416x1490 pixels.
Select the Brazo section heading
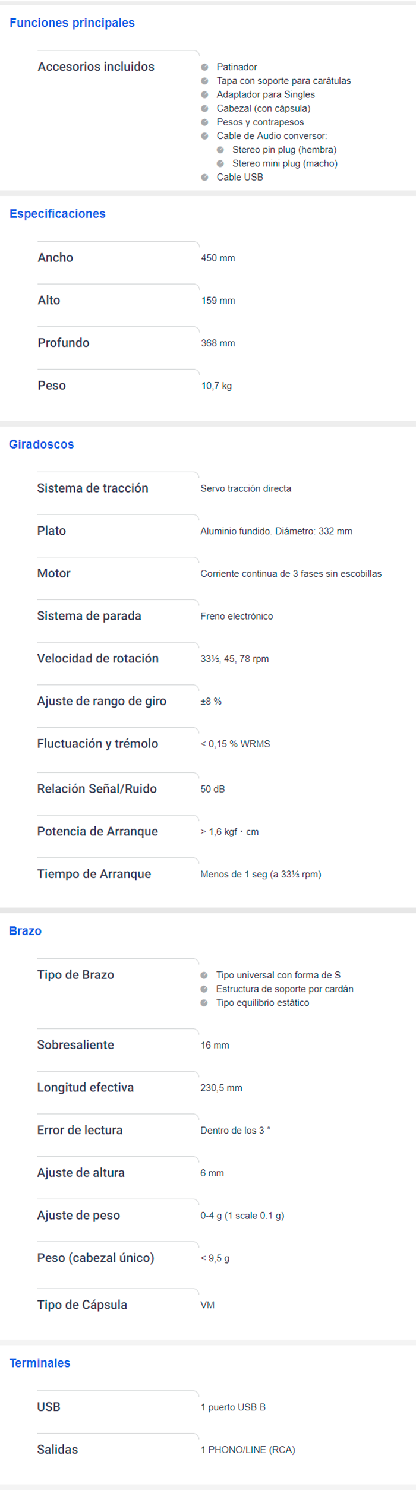click(x=26, y=931)
